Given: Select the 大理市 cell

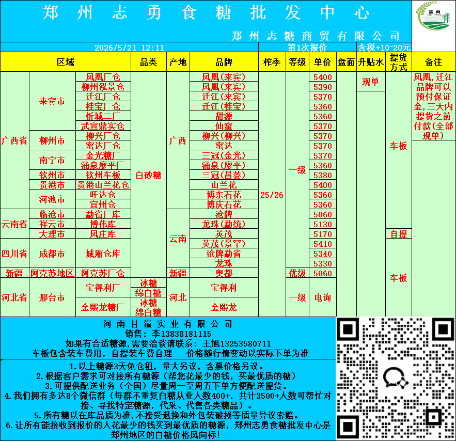Looking at the screenshot, I should click(52, 234).
